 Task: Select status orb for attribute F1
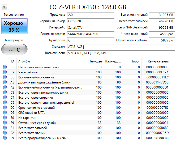coord(5,128)
